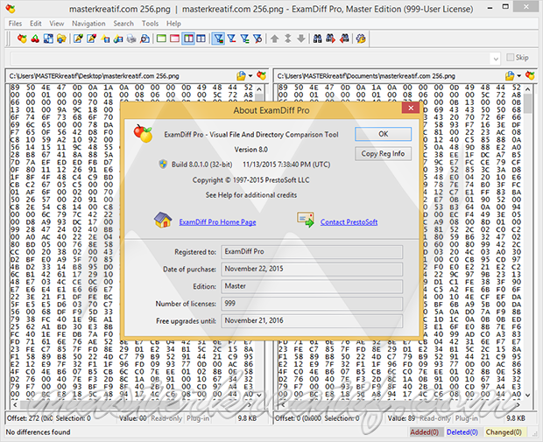543x442 pixels.
Task: Click the left pane vertical scrollbar up arrow
Action: (x=259, y=89)
